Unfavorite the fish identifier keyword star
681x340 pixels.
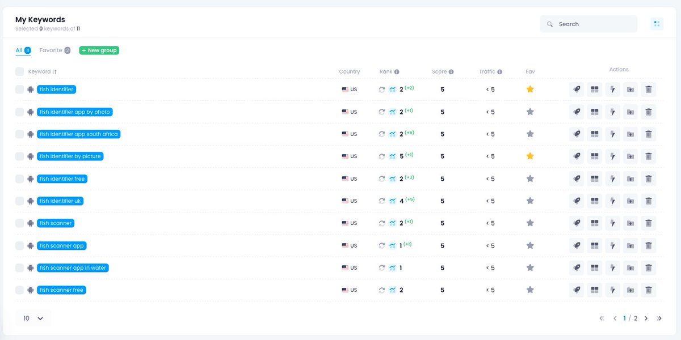tap(530, 89)
